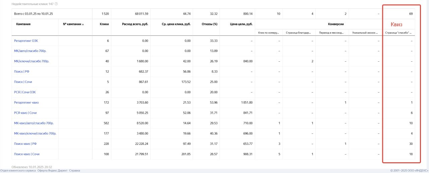
Task: Click the Клик по номеру subheader
Action: (x=269, y=33)
